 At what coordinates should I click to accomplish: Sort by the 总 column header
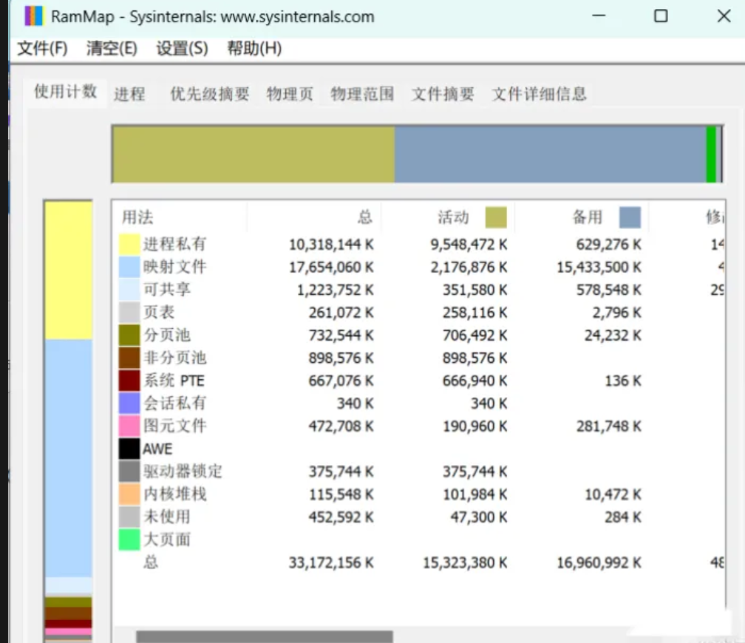pyautogui.click(x=314, y=217)
